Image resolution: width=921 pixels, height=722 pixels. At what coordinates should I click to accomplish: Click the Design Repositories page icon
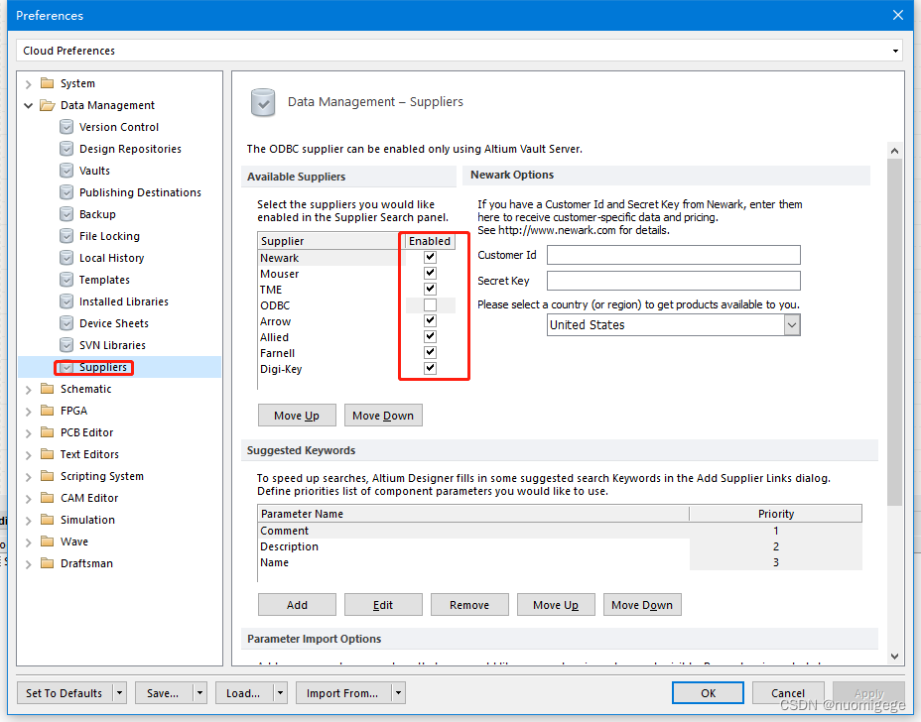click(x=66, y=149)
